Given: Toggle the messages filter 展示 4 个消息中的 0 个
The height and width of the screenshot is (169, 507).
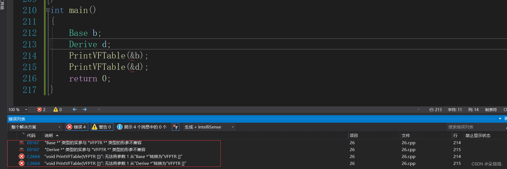Looking at the screenshot, I should point(142,127).
